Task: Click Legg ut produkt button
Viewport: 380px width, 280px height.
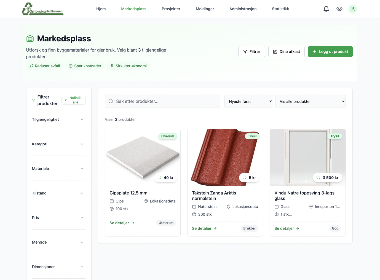Action: tap(330, 52)
